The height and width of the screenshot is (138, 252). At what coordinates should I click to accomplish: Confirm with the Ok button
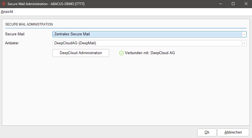click(207, 132)
